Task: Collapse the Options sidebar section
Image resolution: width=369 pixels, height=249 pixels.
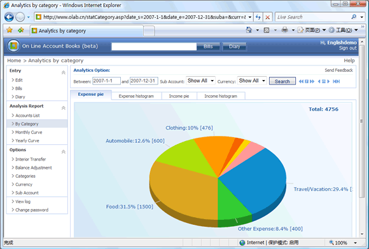Action: (64, 152)
